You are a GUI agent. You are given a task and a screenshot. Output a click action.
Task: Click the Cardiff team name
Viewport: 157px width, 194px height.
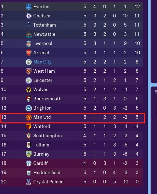click(40, 163)
